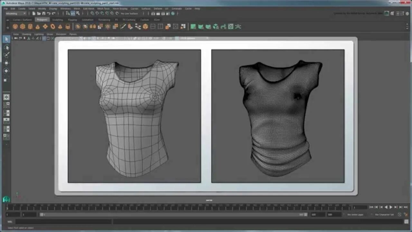Toggle the second snap magnet icon
The image size is (412, 232).
[x=97, y=14]
